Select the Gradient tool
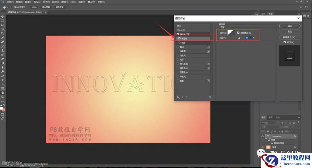The image size is (312, 168). 2,63
